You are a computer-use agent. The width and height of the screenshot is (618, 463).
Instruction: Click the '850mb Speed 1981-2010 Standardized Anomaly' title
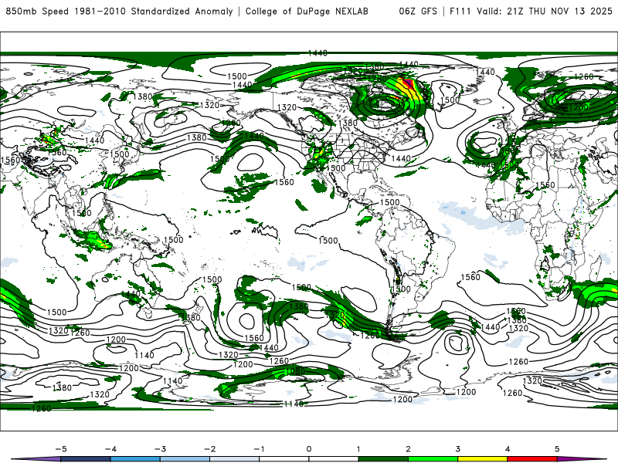point(119,11)
